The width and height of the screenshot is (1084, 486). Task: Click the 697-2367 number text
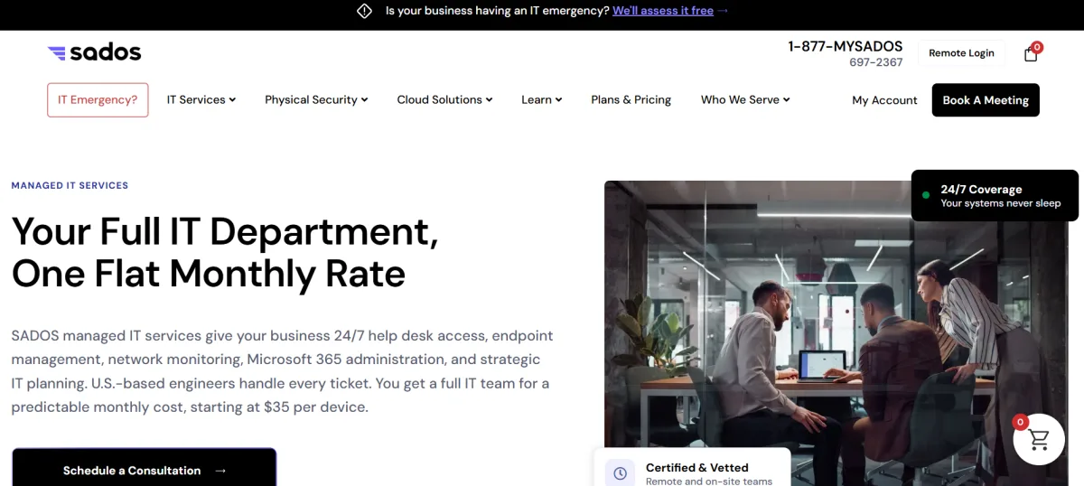click(x=876, y=62)
